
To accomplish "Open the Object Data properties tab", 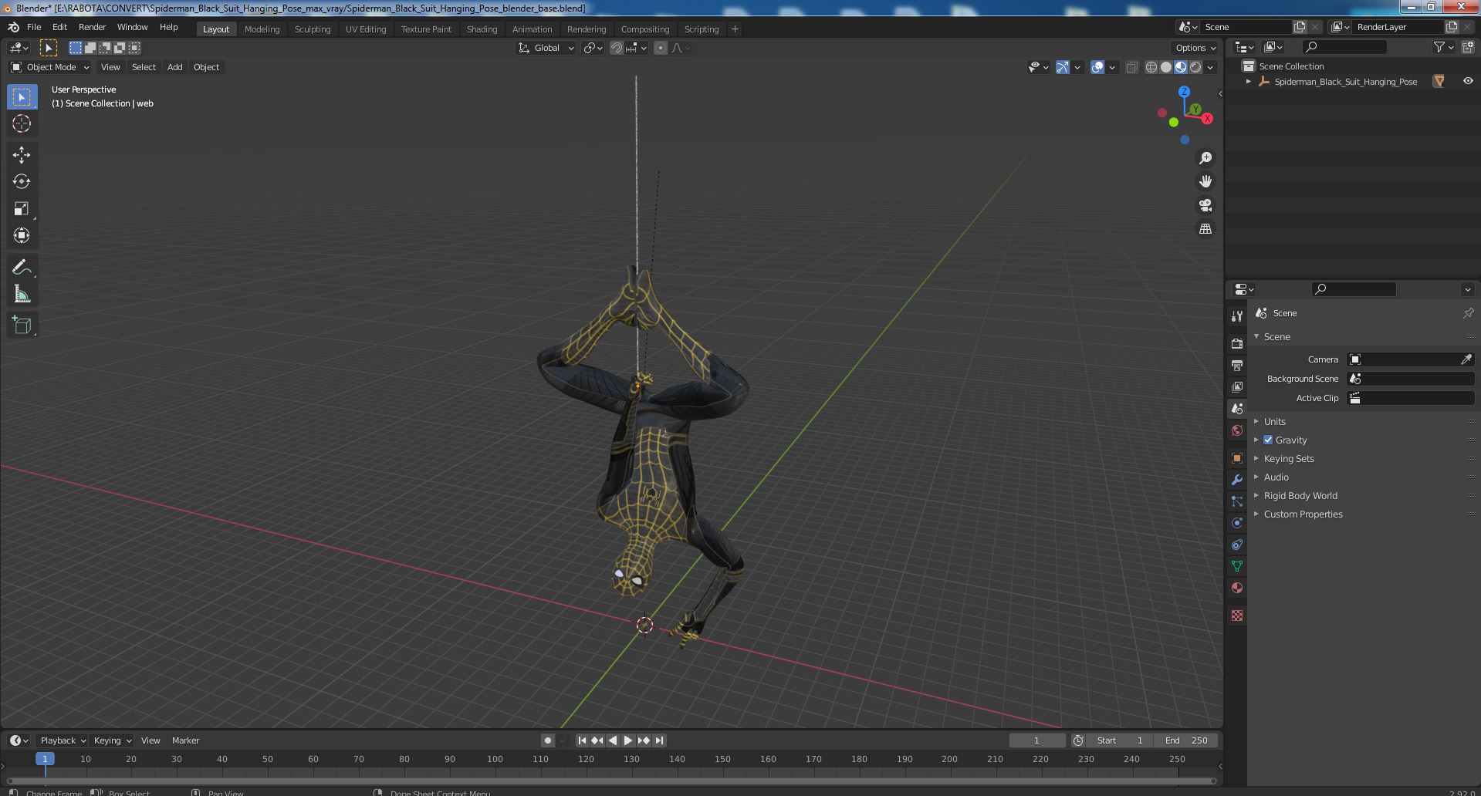I will [1237, 566].
